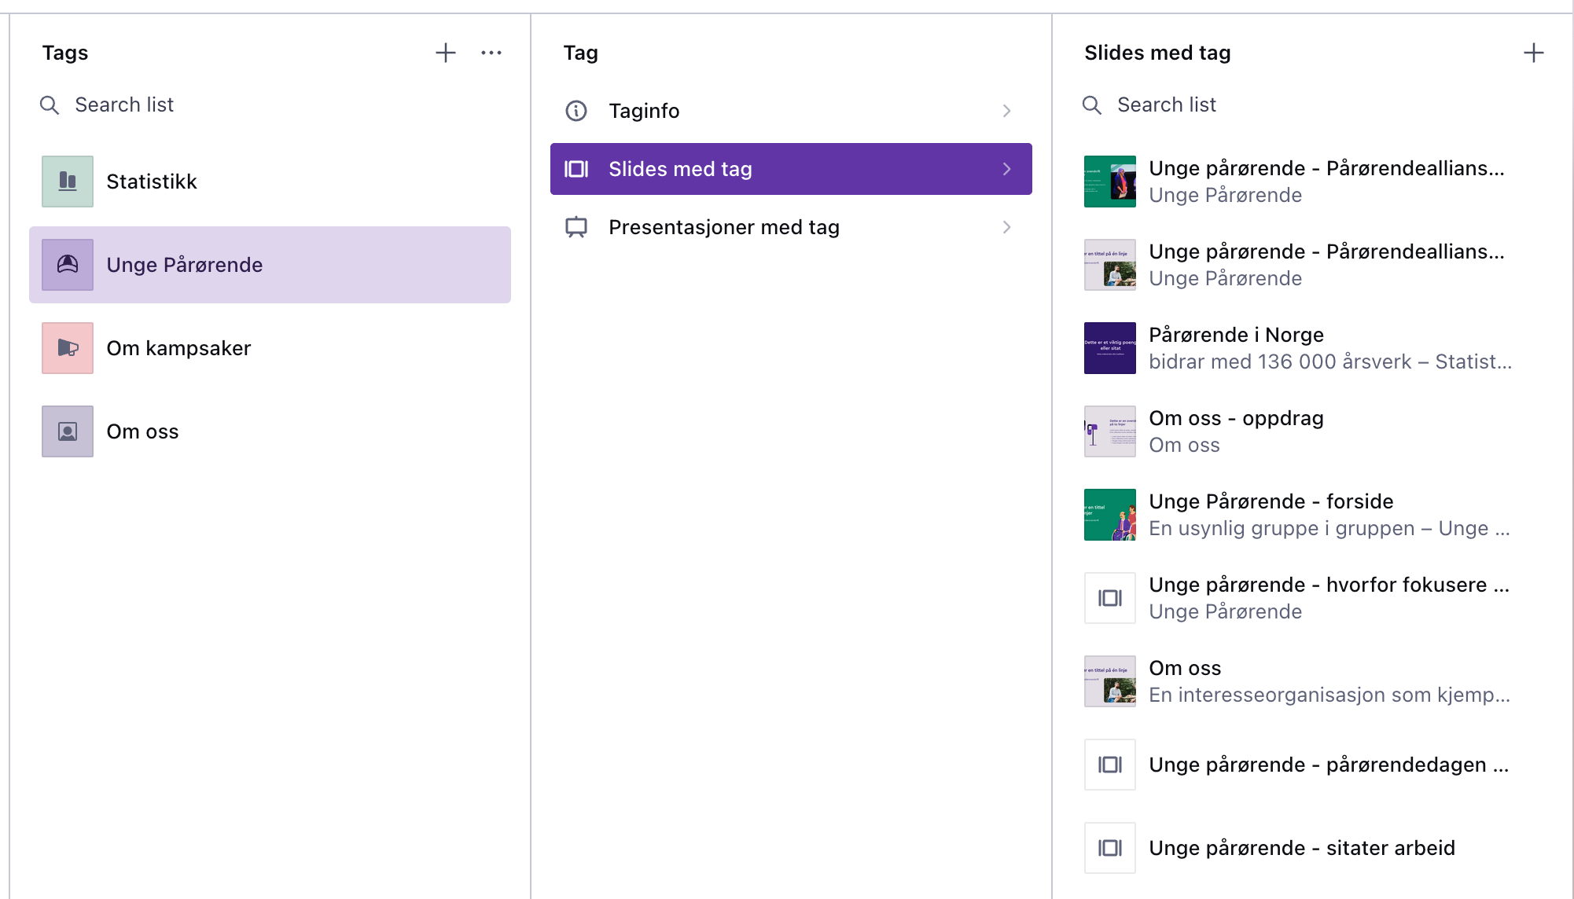Screen dimensions: 1574x899
Task: Expand the Taginfo chevron
Action: (x=1006, y=111)
